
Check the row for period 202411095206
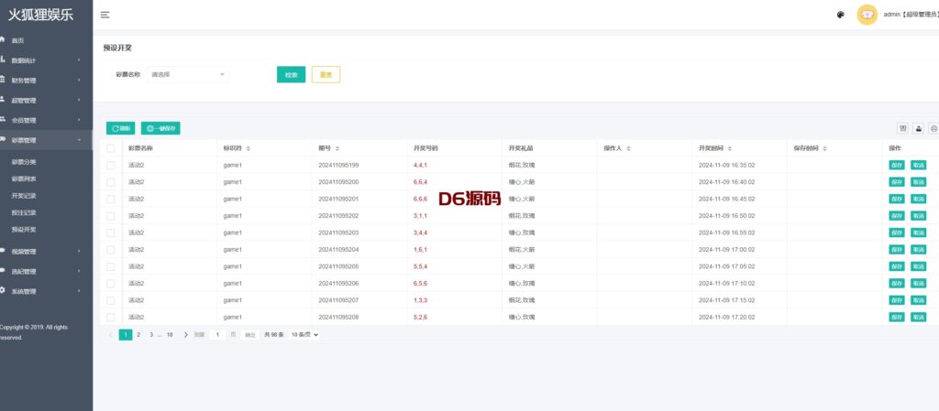coord(110,283)
